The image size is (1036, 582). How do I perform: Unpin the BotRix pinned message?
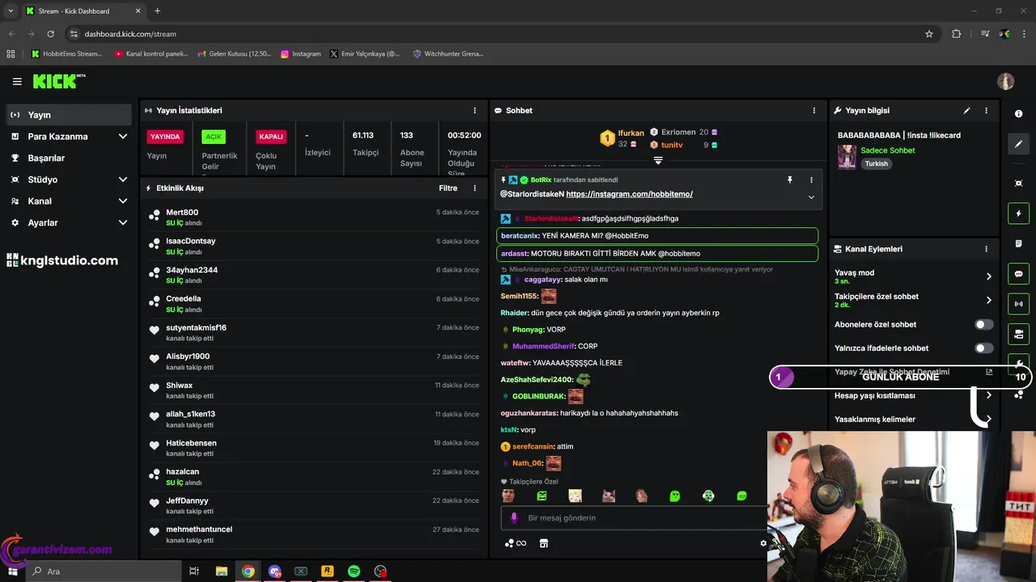(x=790, y=180)
